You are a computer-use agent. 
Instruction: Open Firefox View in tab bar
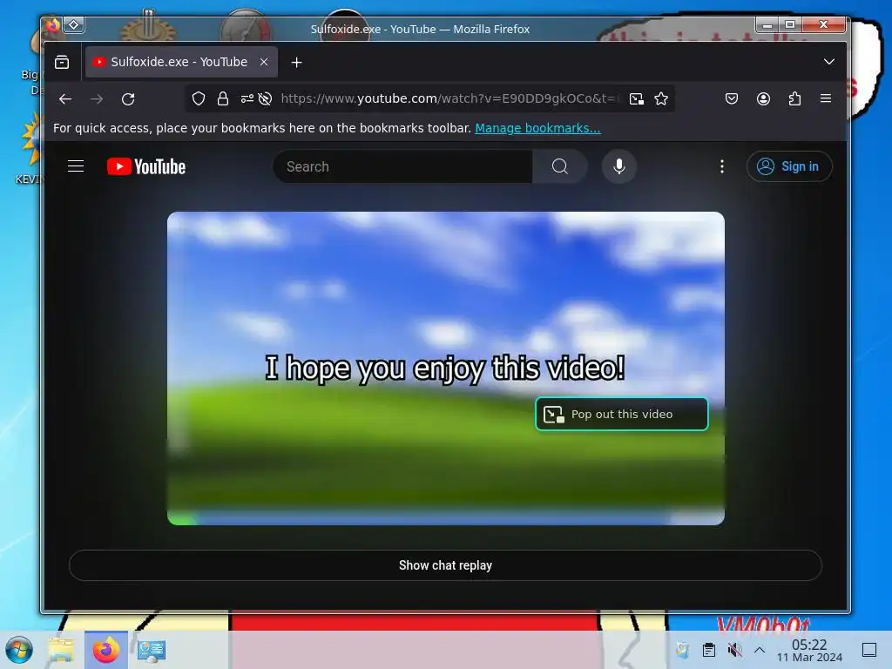[x=62, y=62]
